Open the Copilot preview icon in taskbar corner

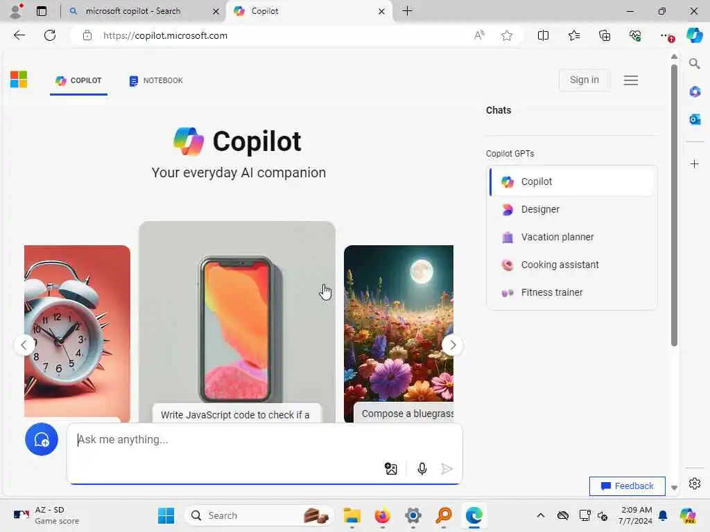(687, 515)
